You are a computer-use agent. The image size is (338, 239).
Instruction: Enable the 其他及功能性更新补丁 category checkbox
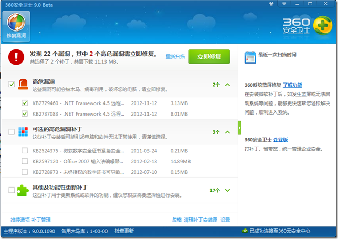[12, 190]
